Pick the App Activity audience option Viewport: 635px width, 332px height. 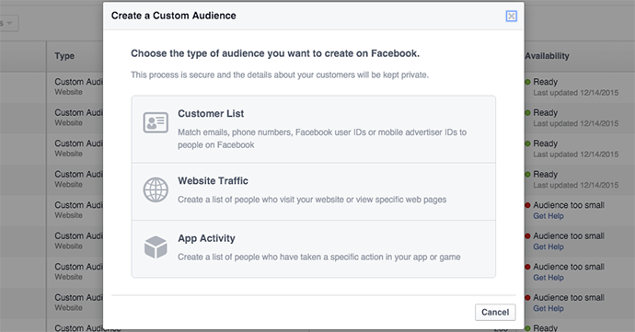[x=314, y=249]
